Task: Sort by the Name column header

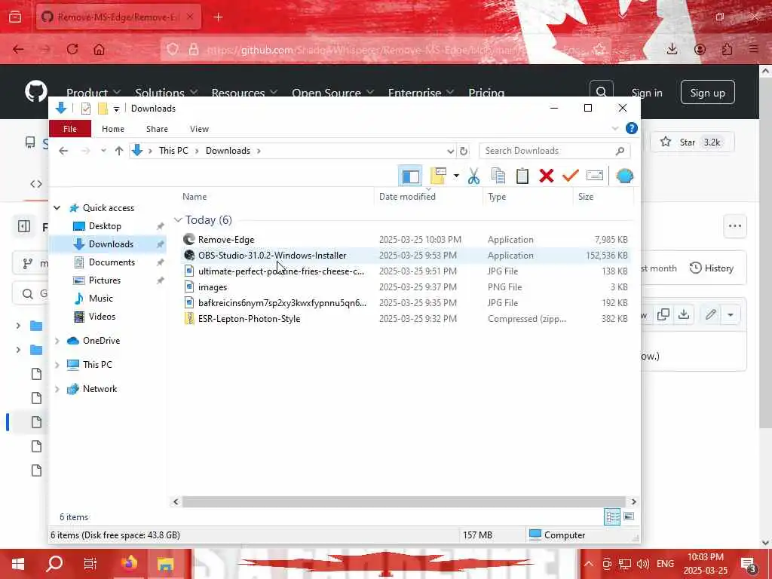Action: [195, 197]
